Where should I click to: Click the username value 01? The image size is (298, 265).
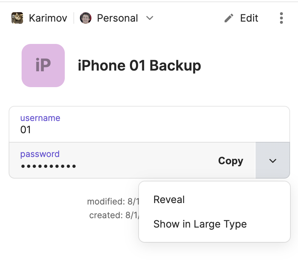[x=26, y=130]
